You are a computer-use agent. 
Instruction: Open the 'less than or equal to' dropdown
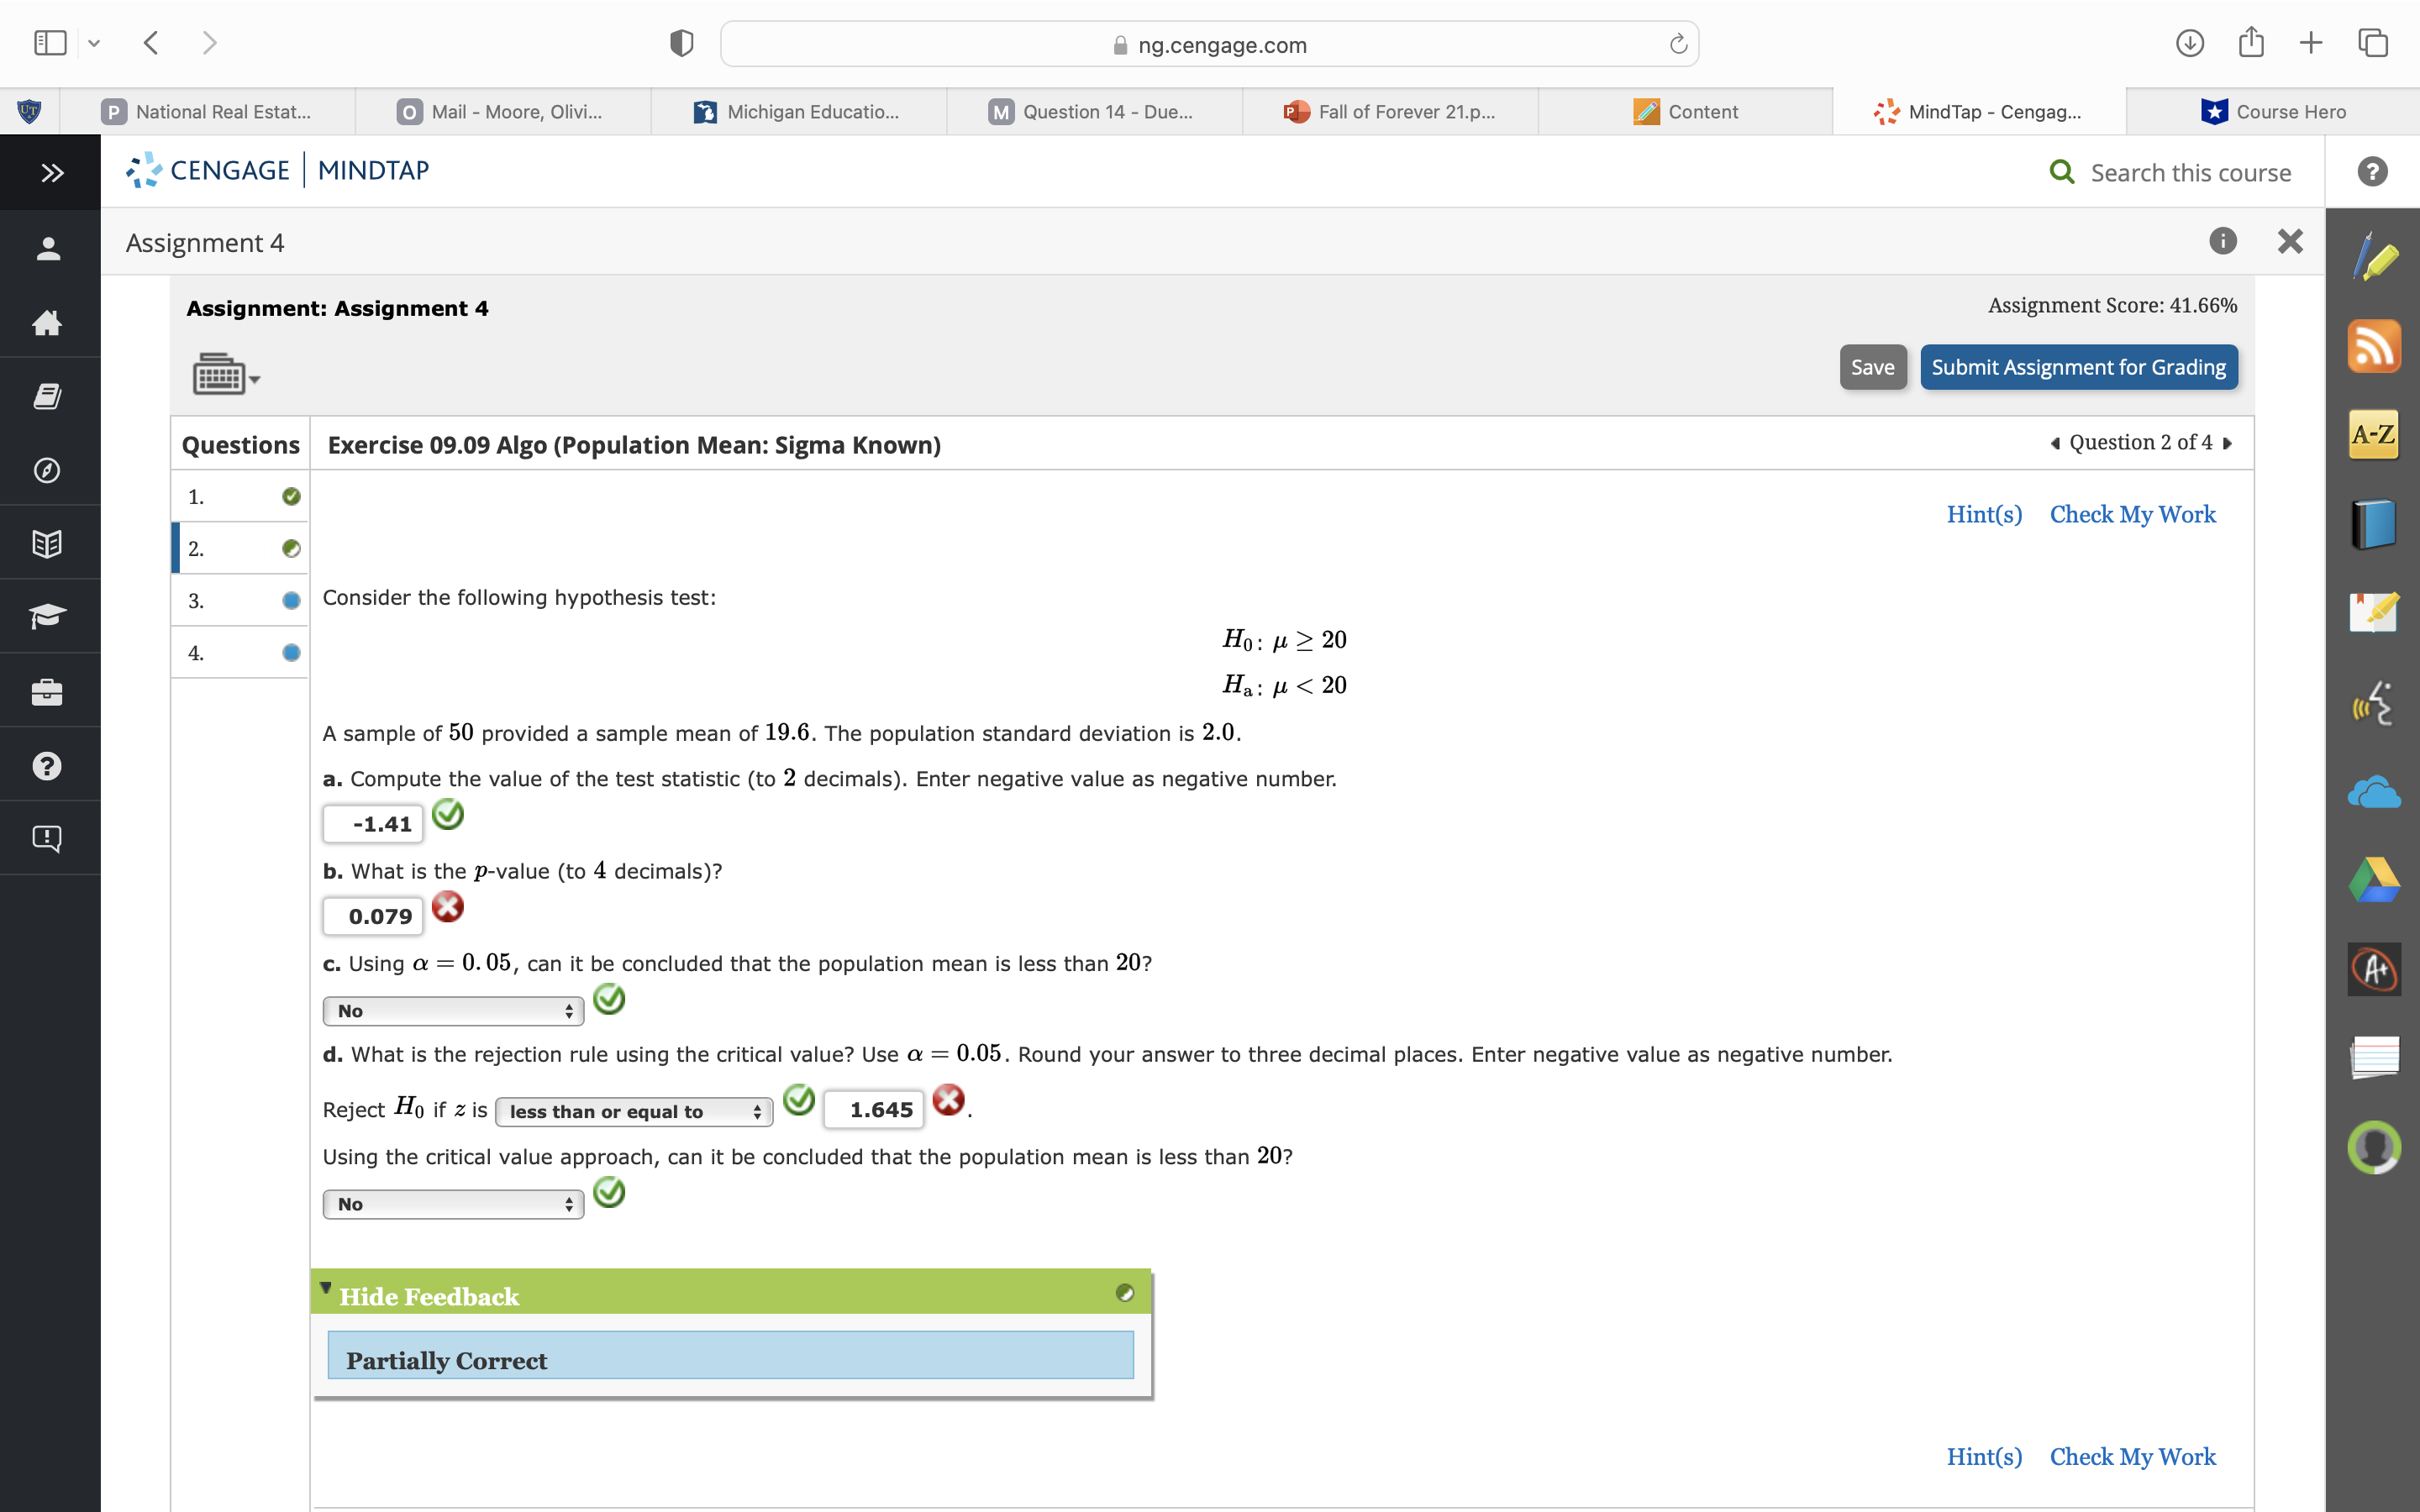(x=634, y=1111)
